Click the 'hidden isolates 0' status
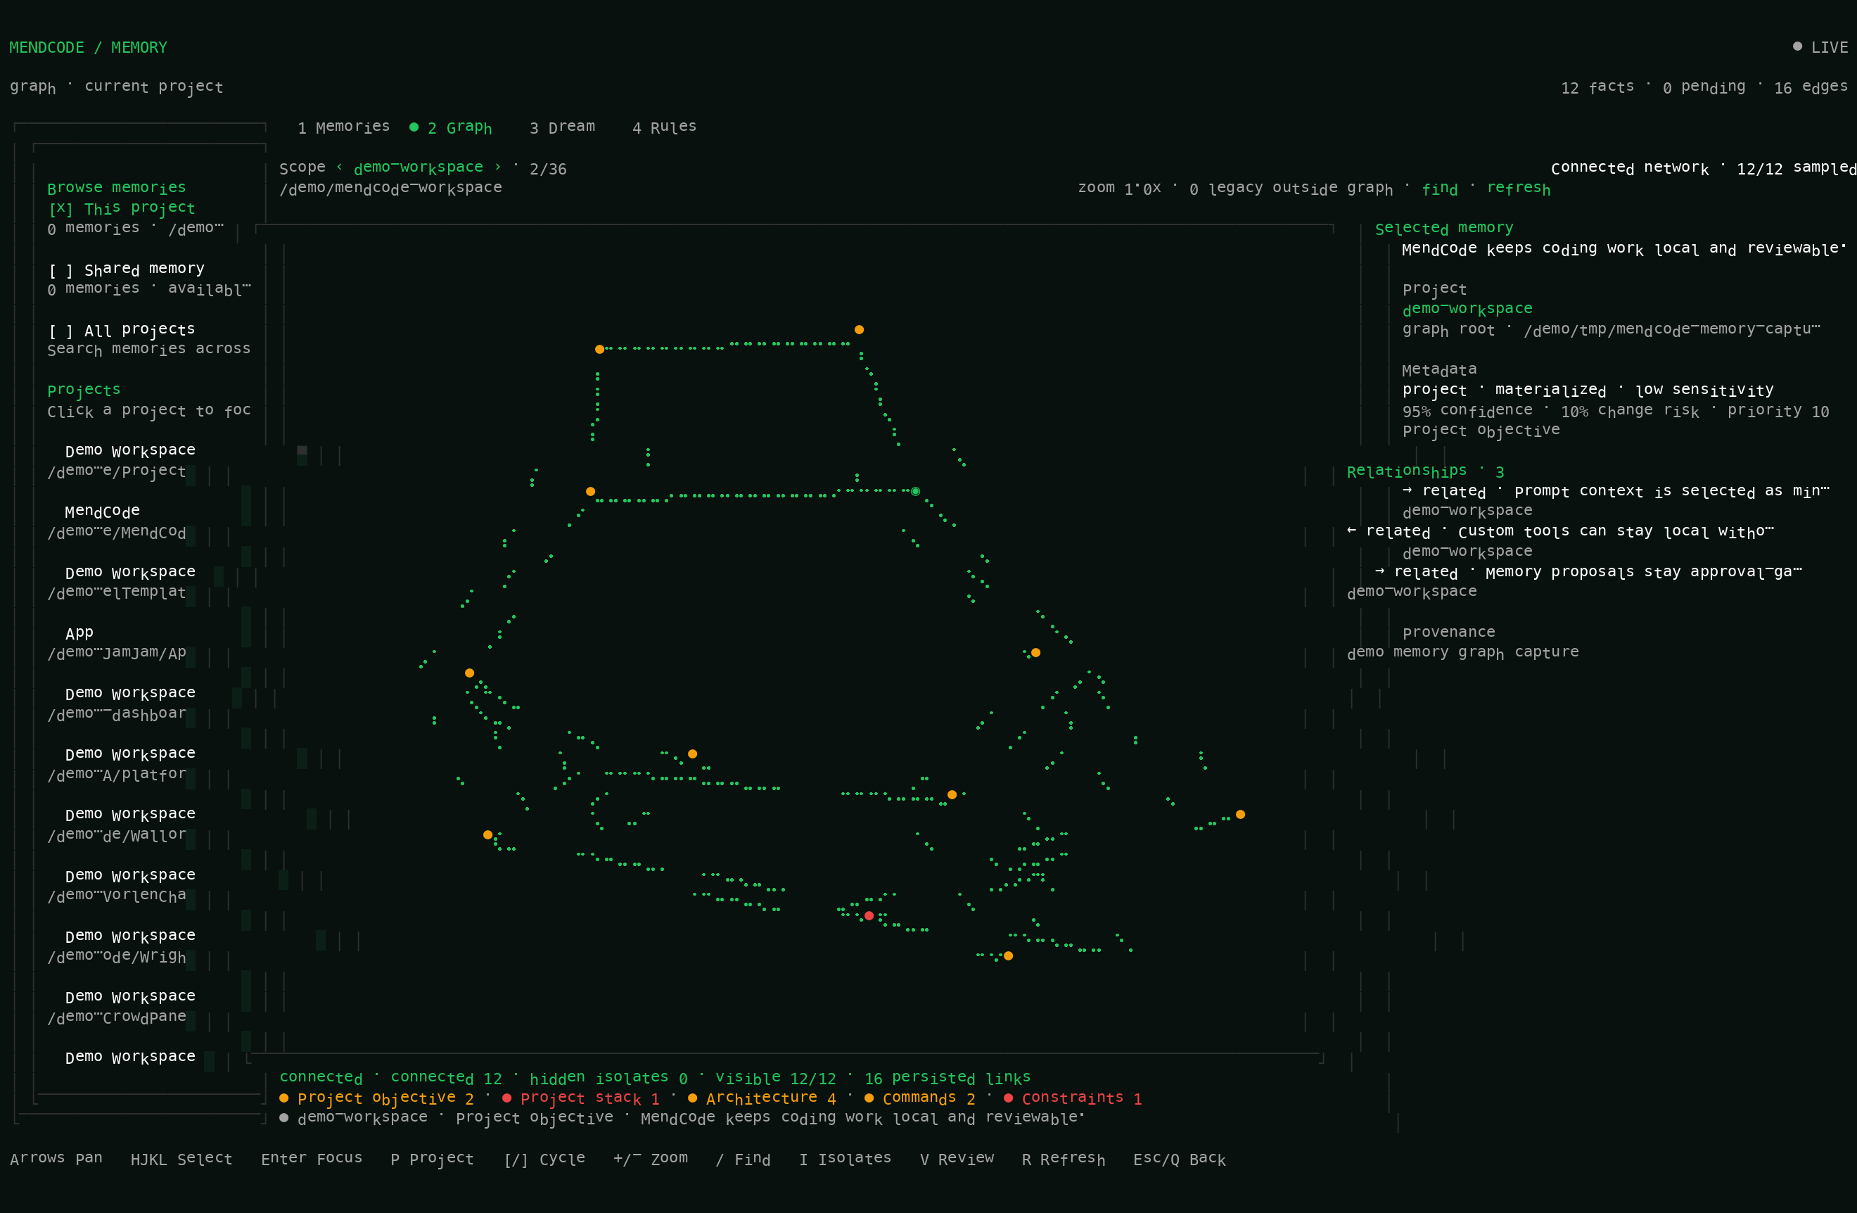Screen dimensions: 1857x1213 (x=608, y=1078)
